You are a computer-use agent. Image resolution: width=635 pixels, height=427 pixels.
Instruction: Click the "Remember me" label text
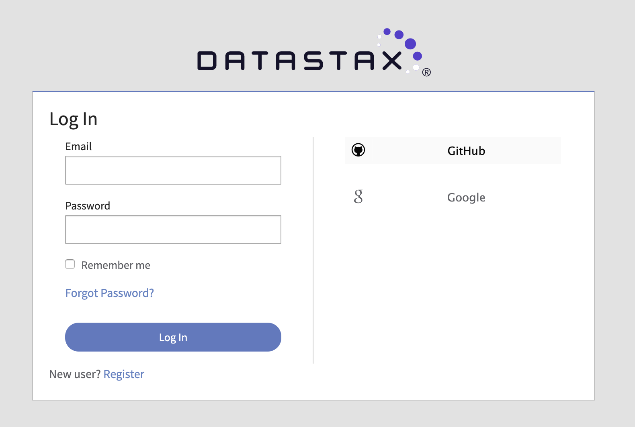pos(116,265)
